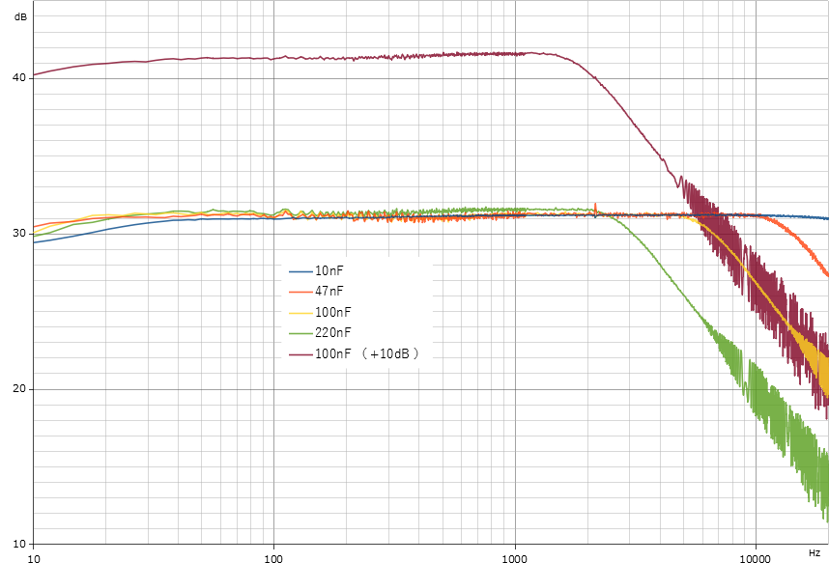Click the 10000 tick on frequency axis

pos(755,558)
